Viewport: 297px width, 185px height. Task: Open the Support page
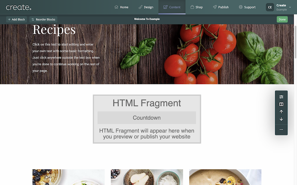click(x=247, y=7)
